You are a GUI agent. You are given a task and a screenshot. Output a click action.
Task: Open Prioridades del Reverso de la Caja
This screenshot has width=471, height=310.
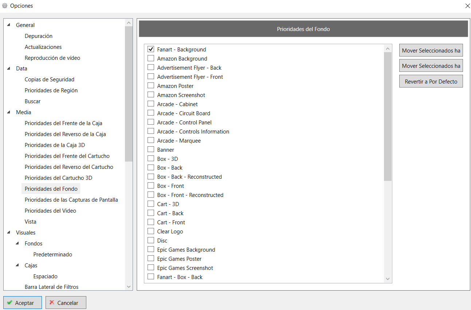pos(65,134)
